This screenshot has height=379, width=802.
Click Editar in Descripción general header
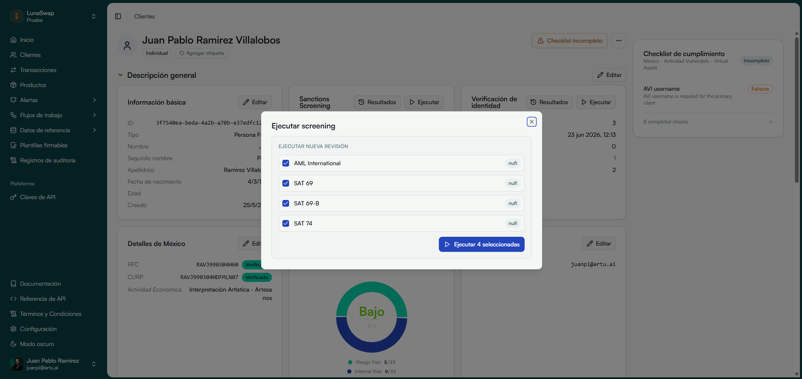(609, 75)
